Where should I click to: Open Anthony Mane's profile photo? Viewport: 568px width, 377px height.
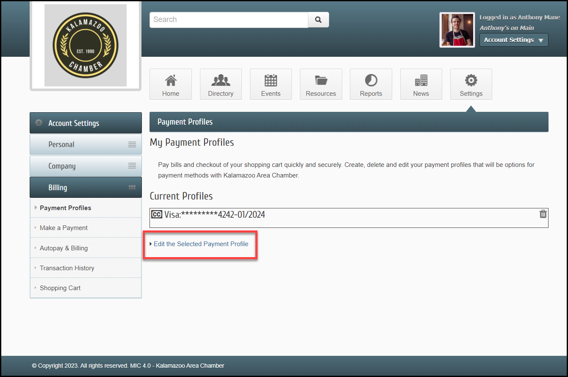[x=457, y=30]
